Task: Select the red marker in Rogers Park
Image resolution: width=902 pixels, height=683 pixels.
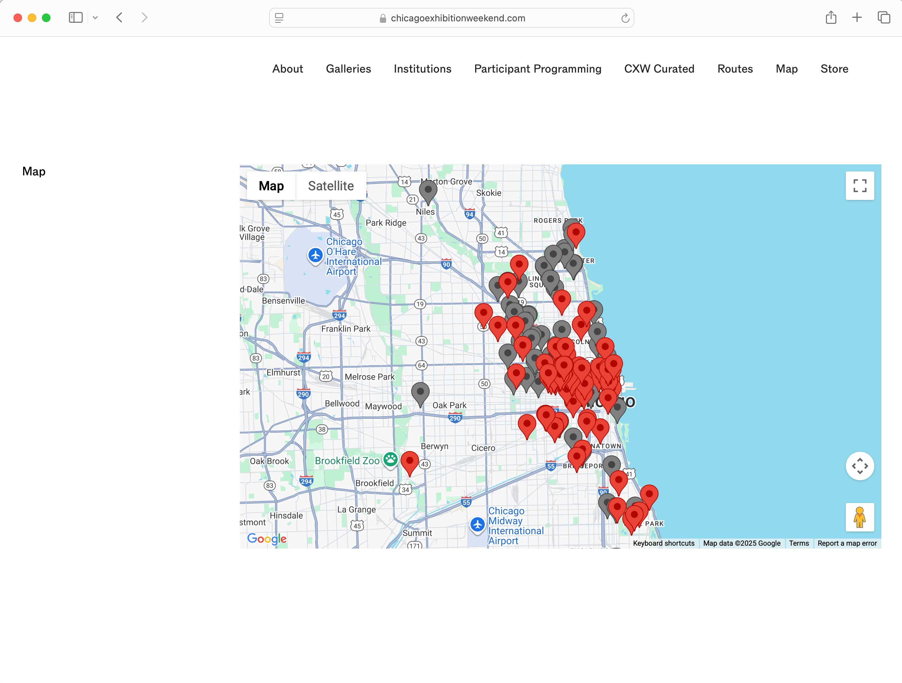Action: [x=576, y=235]
